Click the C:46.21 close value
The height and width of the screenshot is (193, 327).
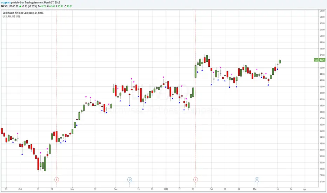point(68,6)
